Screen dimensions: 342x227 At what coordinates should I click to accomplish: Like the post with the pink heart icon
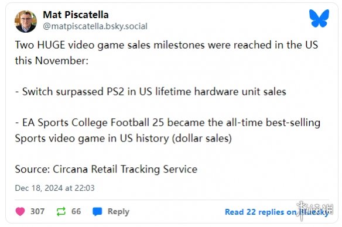pos(20,212)
